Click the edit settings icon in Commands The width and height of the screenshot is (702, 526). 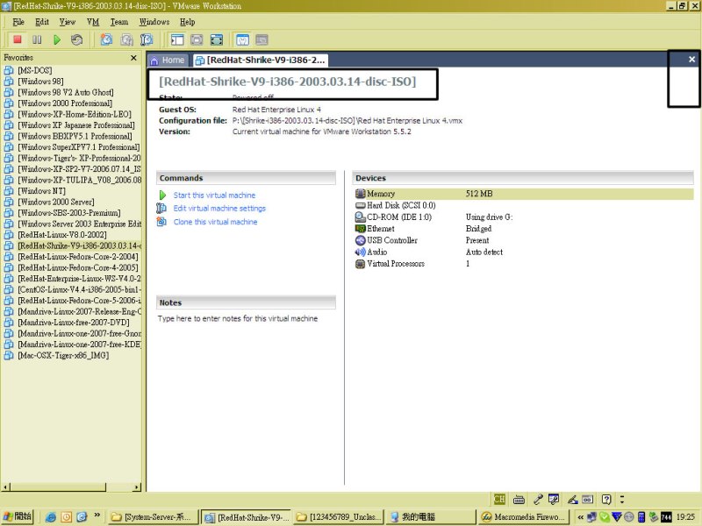click(x=161, y=208)
